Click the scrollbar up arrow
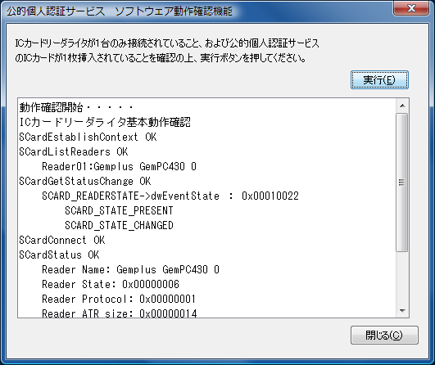Screen dimensions: 435x365 coord(402,106)
